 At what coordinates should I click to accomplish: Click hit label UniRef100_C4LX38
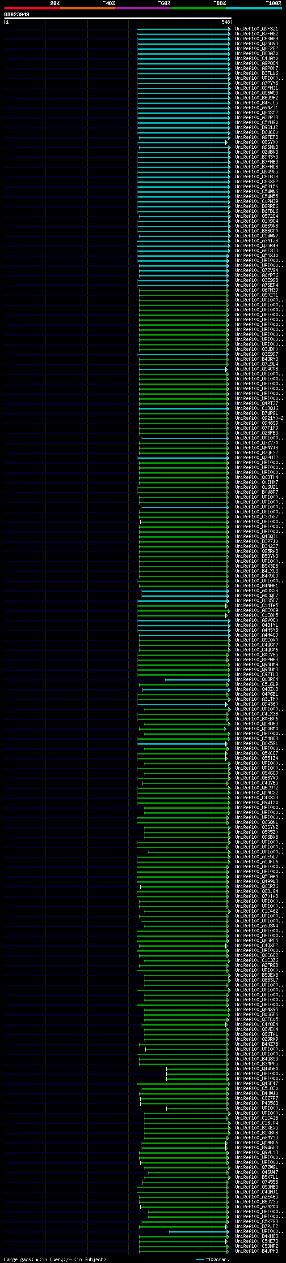pos(256,714)
